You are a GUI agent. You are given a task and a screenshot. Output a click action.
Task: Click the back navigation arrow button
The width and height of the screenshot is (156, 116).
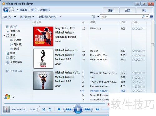[6, 10]
